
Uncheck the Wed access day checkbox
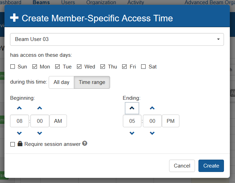pos(79,67)
